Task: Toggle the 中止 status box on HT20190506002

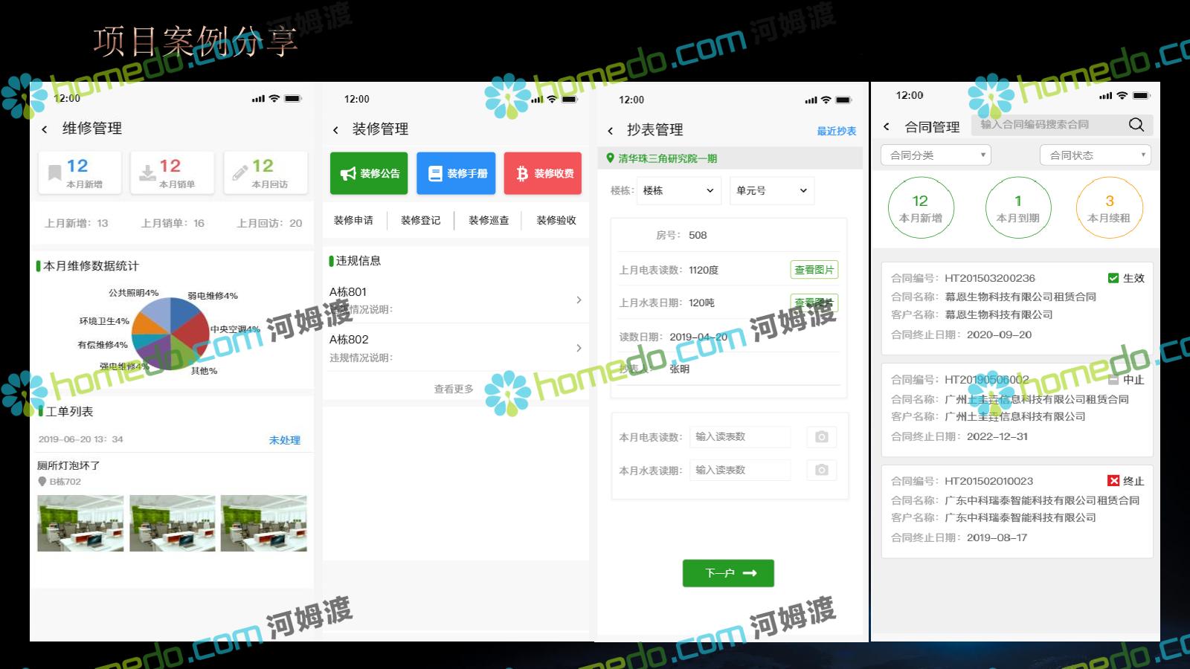Action: pos(1113,379)
